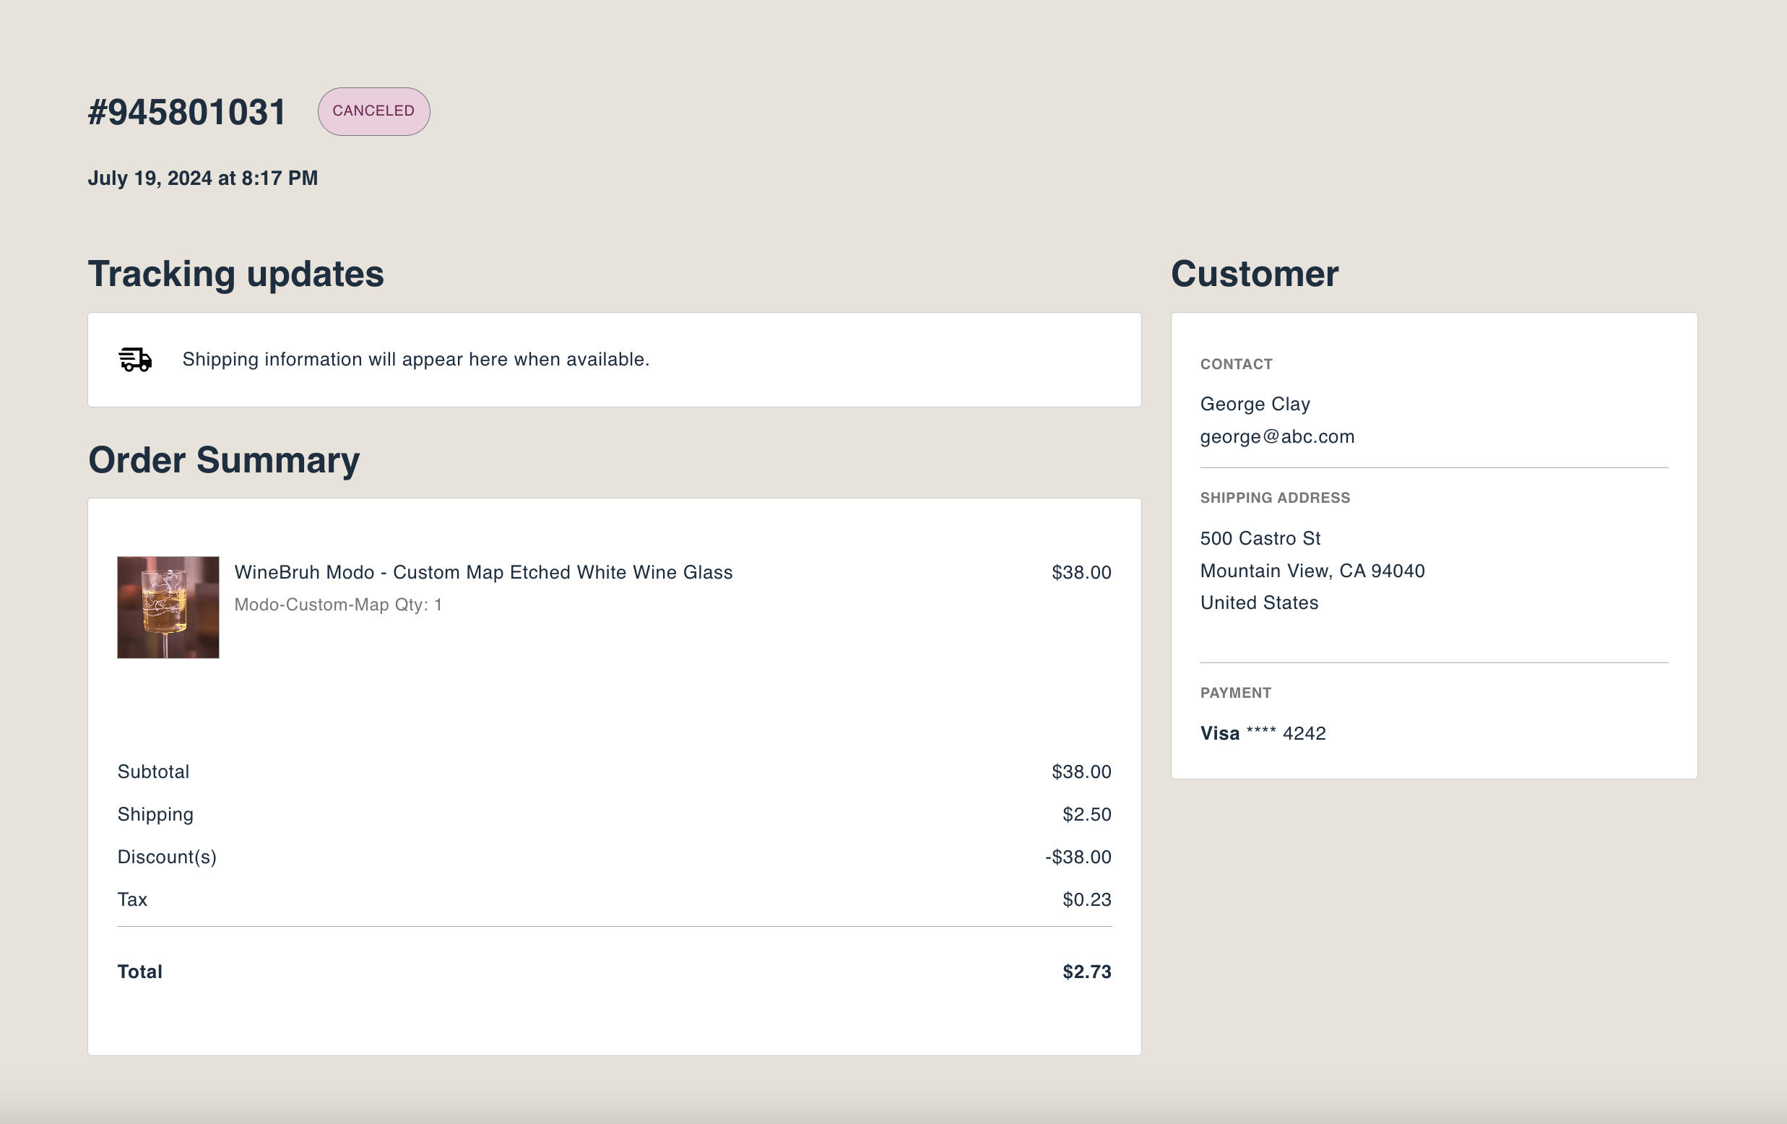1787x1124 pixels.
Task: Click the CANCELED status badge
Action: coord(373,111)
